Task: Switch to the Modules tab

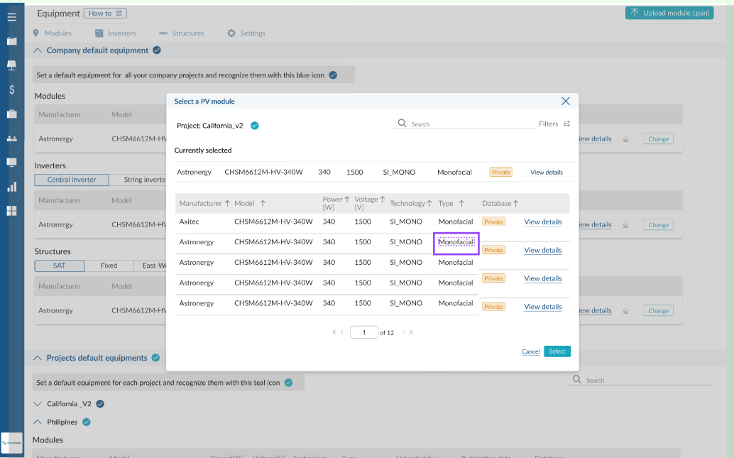Action: (x=52, y=33)
